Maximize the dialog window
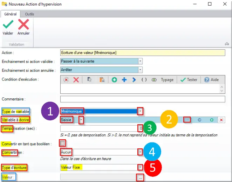Image resolution: width=232 pixels, height=182 pixels. 210,4
